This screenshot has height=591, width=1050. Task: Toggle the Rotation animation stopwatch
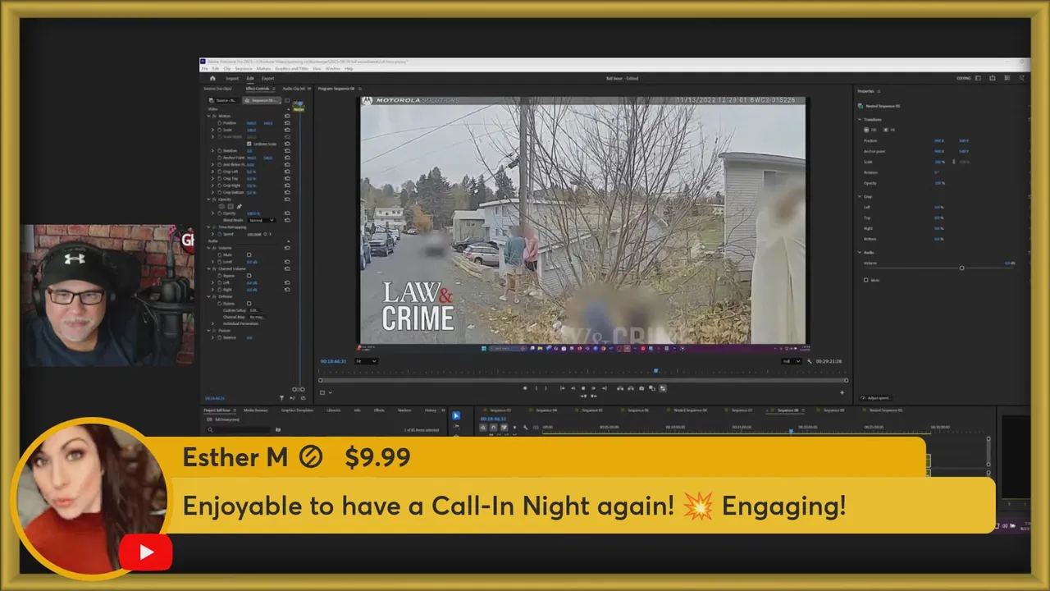220,150
